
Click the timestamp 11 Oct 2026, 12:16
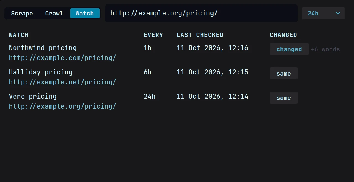pyautogui.click(x=212, y=48)
